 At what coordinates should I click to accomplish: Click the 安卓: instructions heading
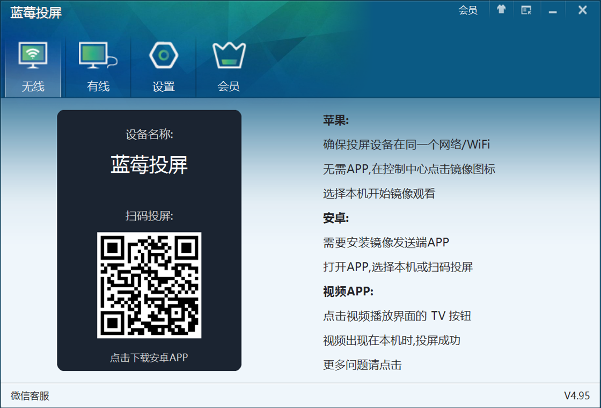(x=336, y=218)
